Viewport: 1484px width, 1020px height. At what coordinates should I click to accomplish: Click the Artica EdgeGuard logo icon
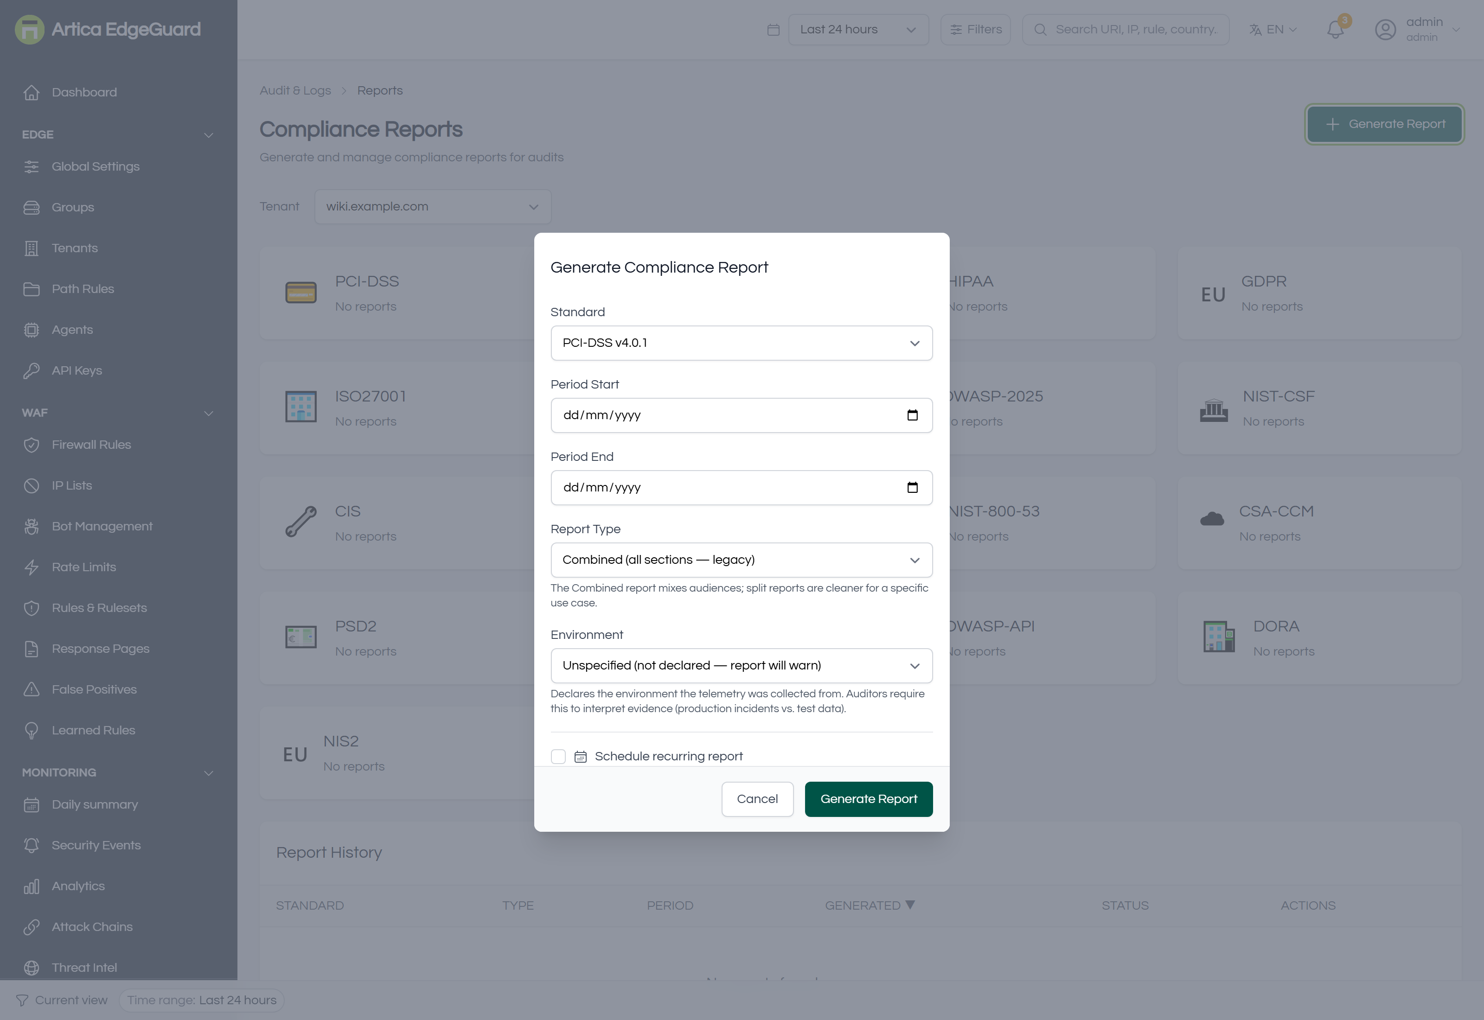tap(29, 29)
